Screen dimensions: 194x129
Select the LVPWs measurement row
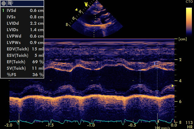pyautogui.click(x=23, y=42)
